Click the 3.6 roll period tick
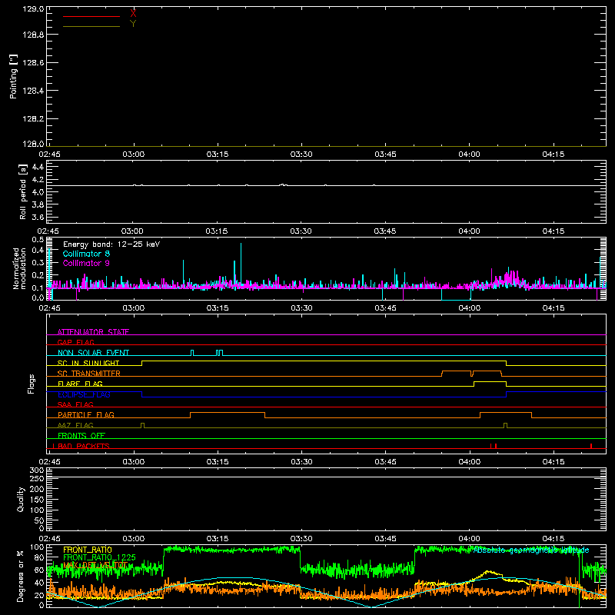615x615 pixels. [x=38, y=217]
